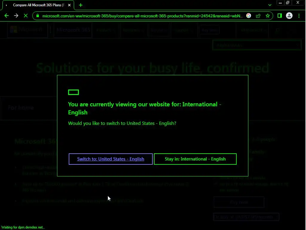Open the Chrome profile avatar menu
This screenshot has width=306, height=230.
click(x=289, y=16)
